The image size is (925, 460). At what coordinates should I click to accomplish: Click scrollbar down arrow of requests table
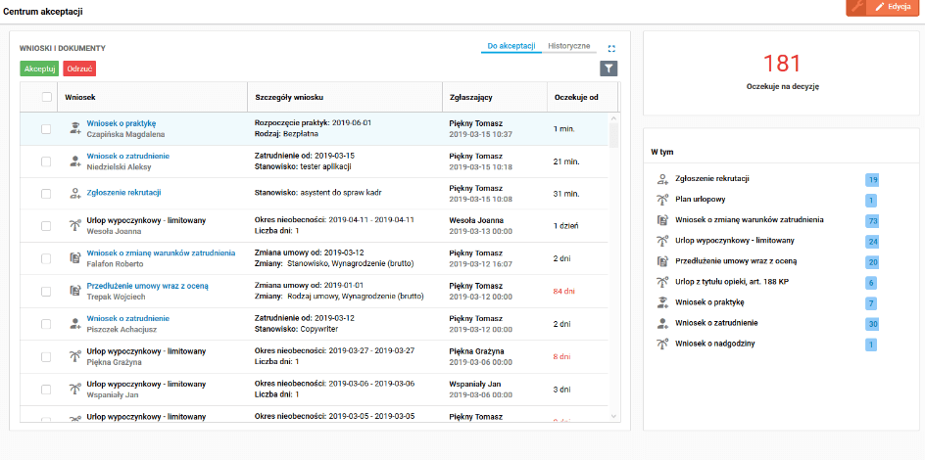point(613,416)
